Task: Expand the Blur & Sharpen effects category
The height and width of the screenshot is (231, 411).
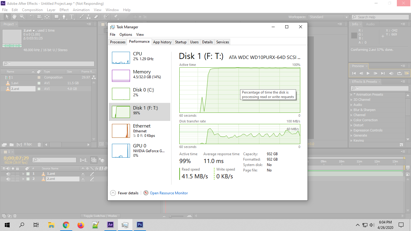Action: pyautogui.click(x=351, y=110)
